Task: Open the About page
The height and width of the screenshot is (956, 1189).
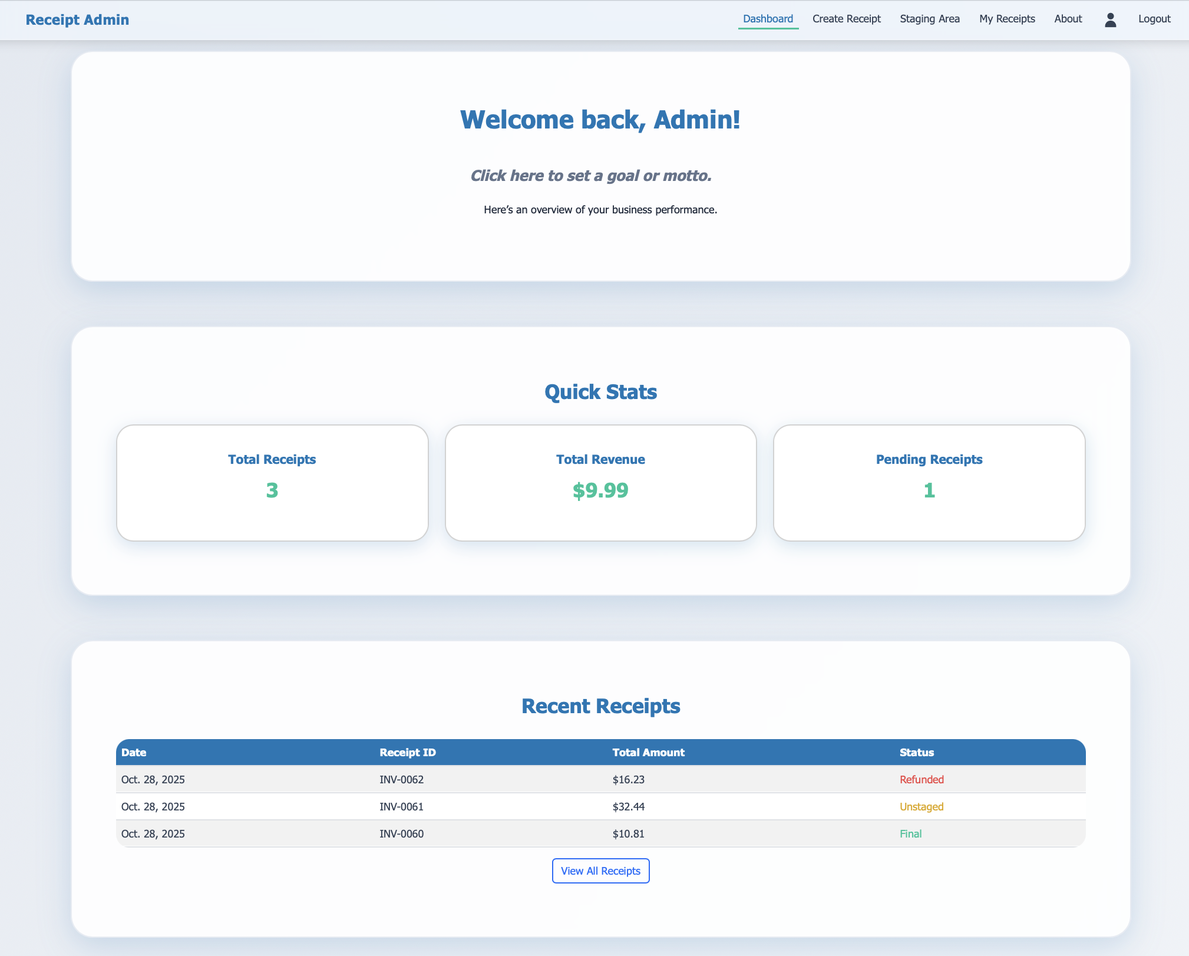Action: [x=1068, y=19]
